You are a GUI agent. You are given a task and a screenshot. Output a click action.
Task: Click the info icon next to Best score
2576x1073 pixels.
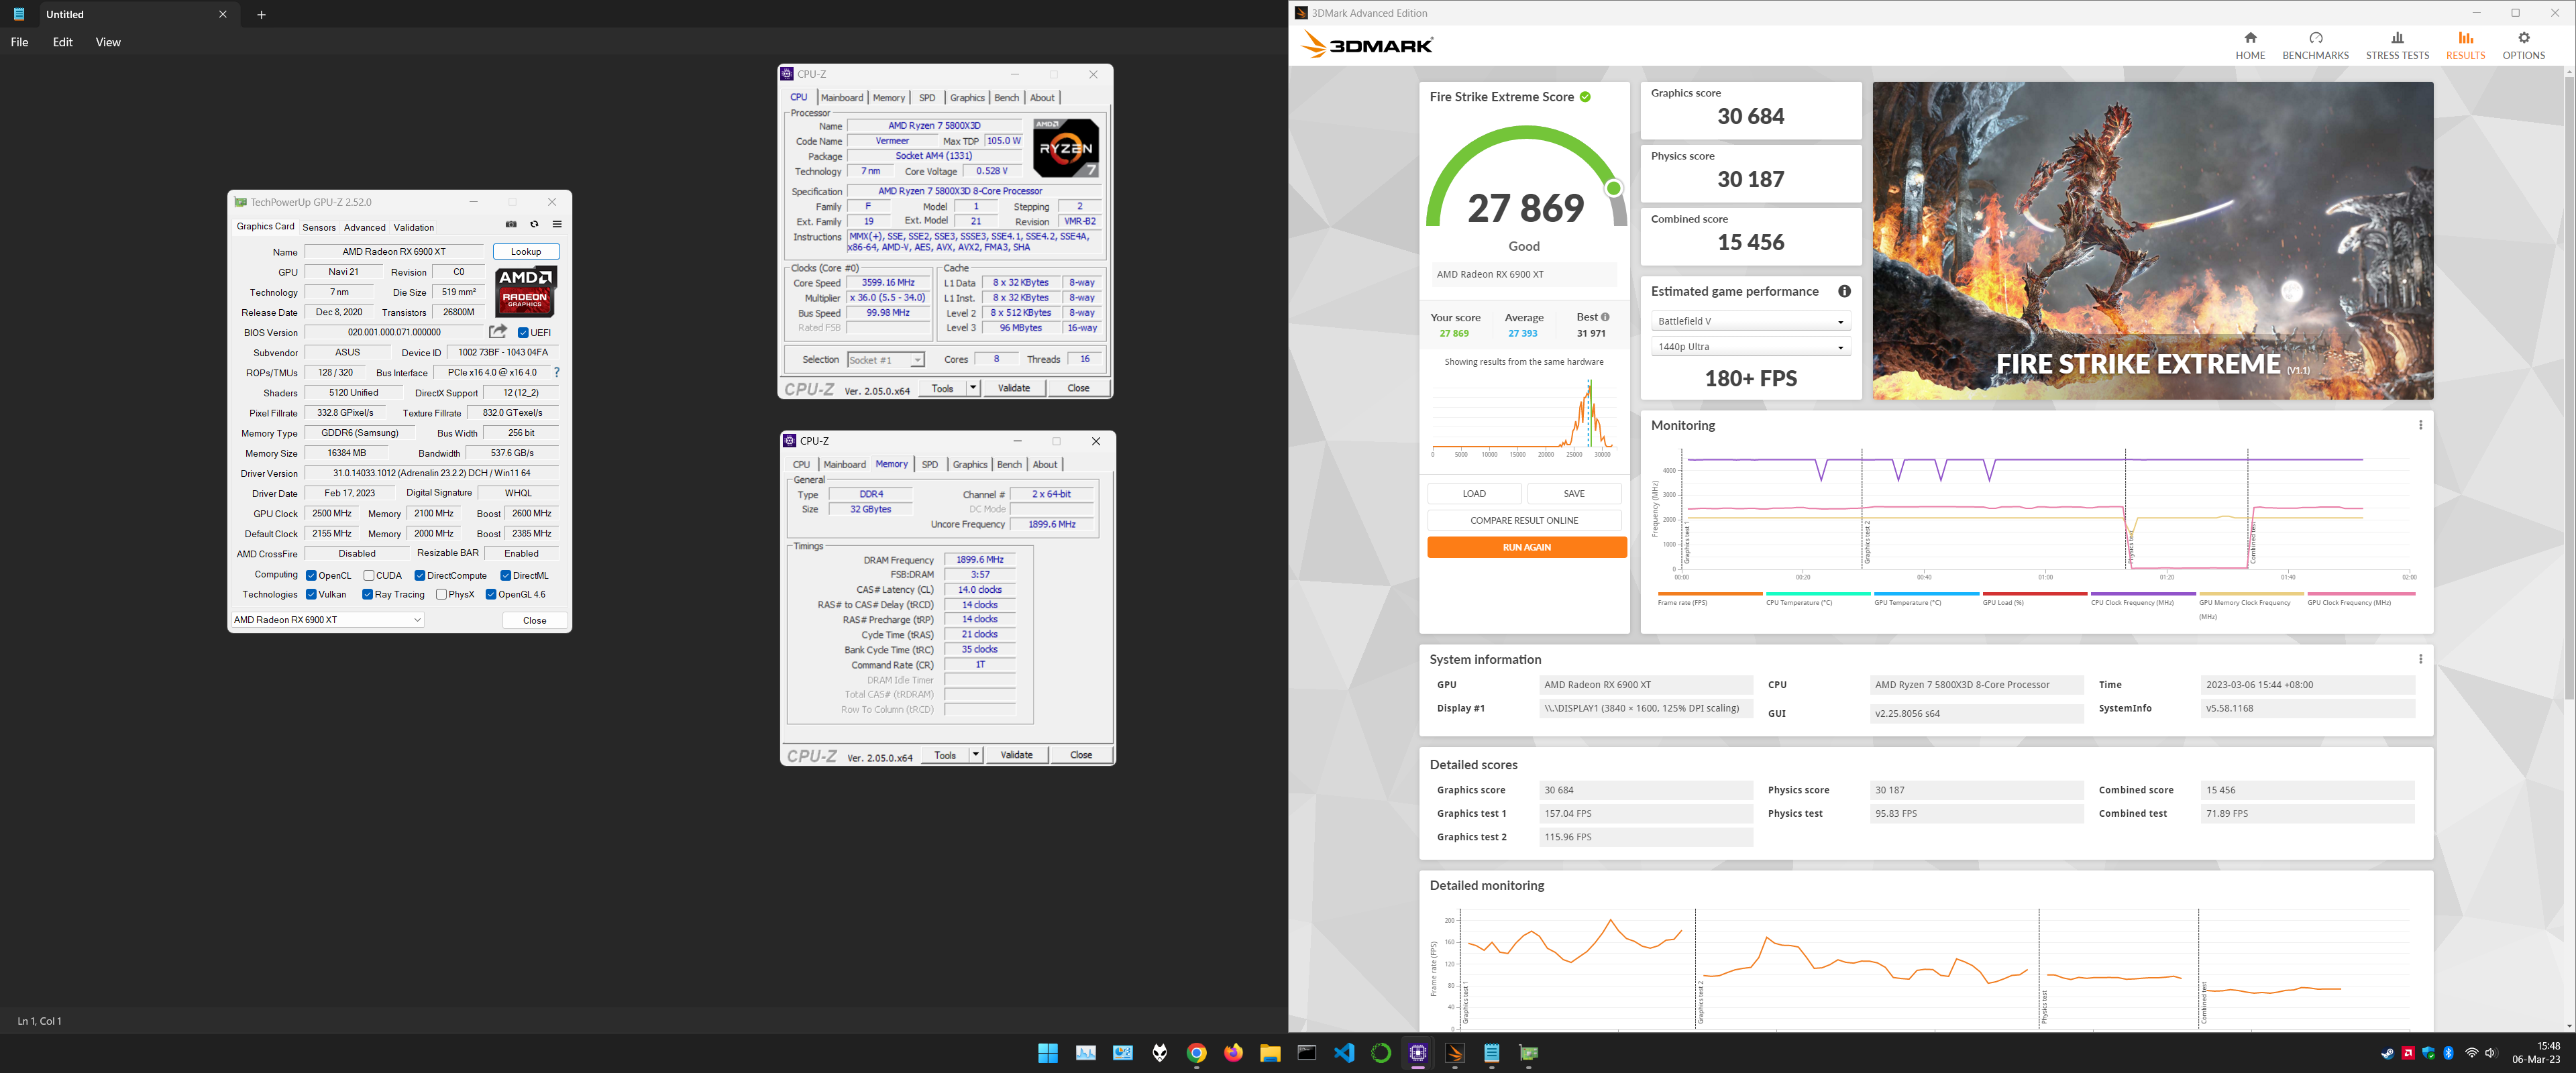(1605, 317)
